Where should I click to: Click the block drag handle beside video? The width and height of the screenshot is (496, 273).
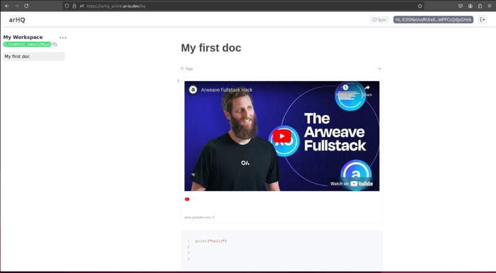point(178,81)
